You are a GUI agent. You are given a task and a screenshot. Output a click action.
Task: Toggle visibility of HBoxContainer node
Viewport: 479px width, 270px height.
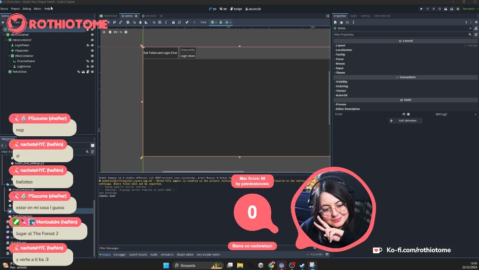(x=92, y=40)
